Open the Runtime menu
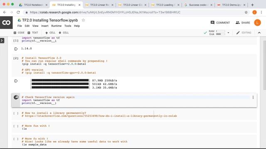Image resolution: width=266 pixels, height=149 pixels. [x=57, y=26]
